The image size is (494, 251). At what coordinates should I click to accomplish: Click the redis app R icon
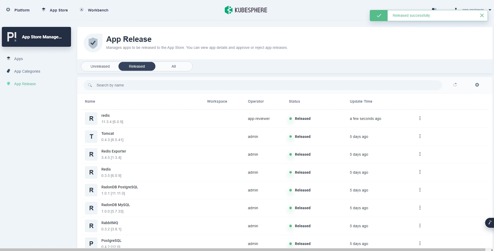(x=91, y=119)
